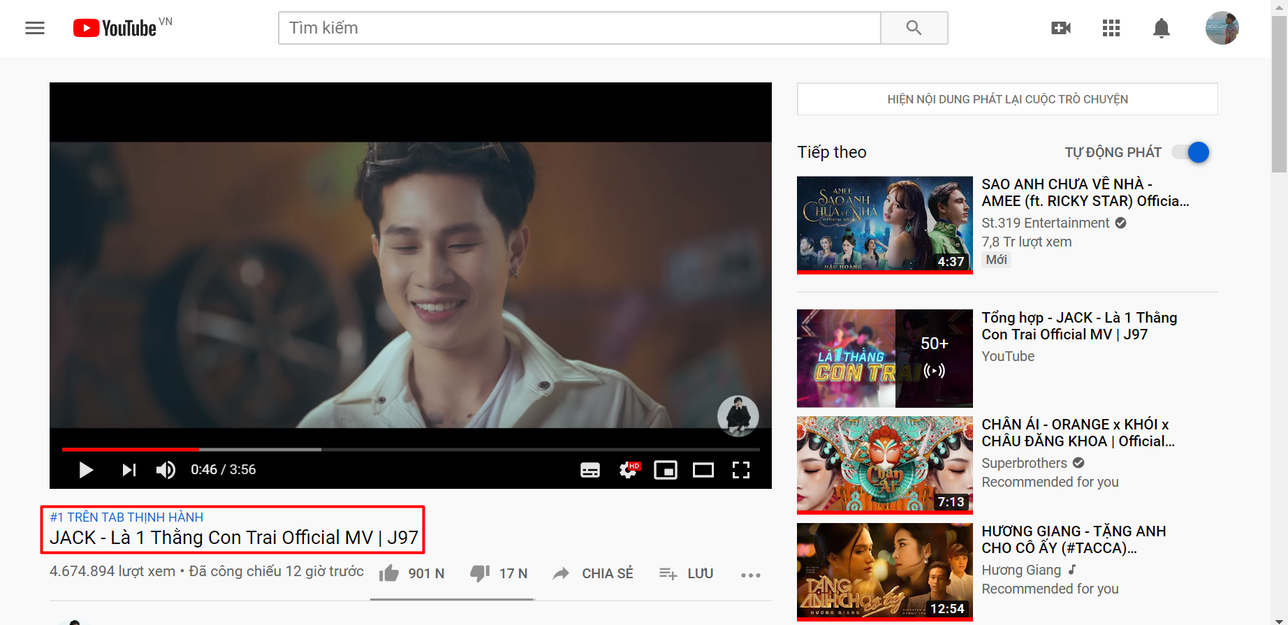Viewport: 1288px width, 625px height.
Task: Click the search magnifier button
Action: [914, 28]
